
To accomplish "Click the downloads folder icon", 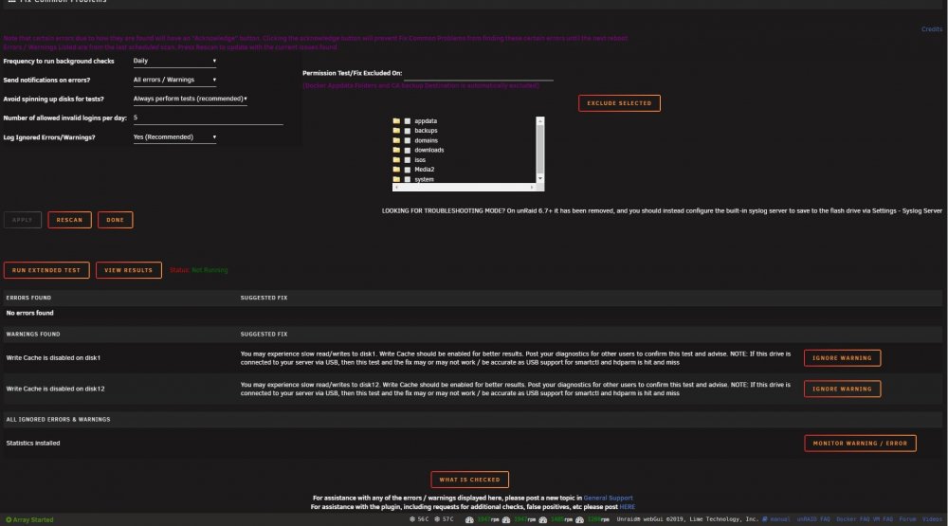I will click(396, 150).
